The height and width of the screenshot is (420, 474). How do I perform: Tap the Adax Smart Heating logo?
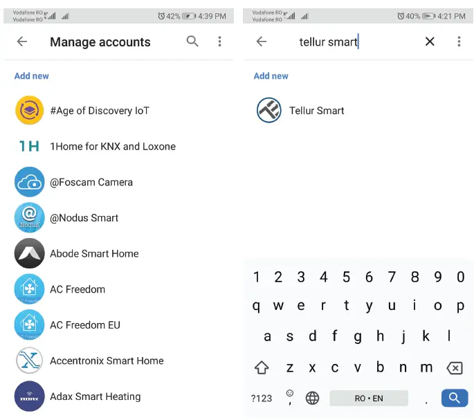[x=29, y=396]
